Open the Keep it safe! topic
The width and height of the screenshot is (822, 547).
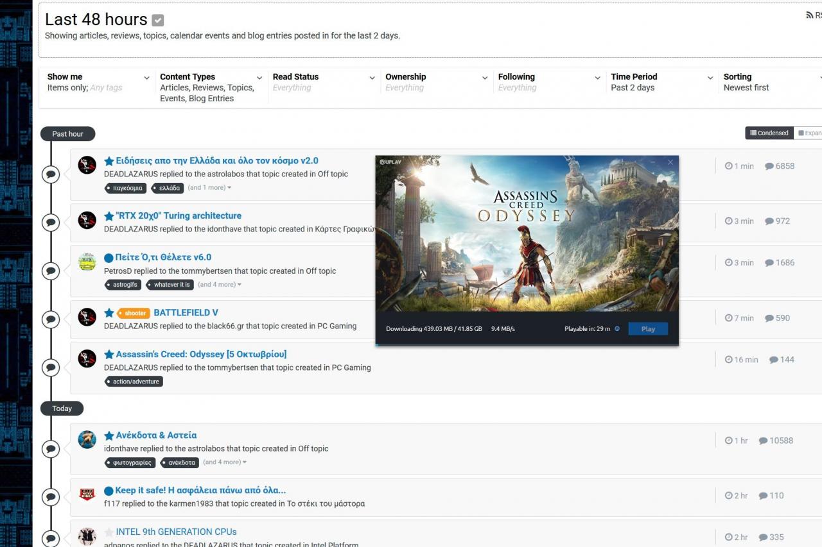200,491
